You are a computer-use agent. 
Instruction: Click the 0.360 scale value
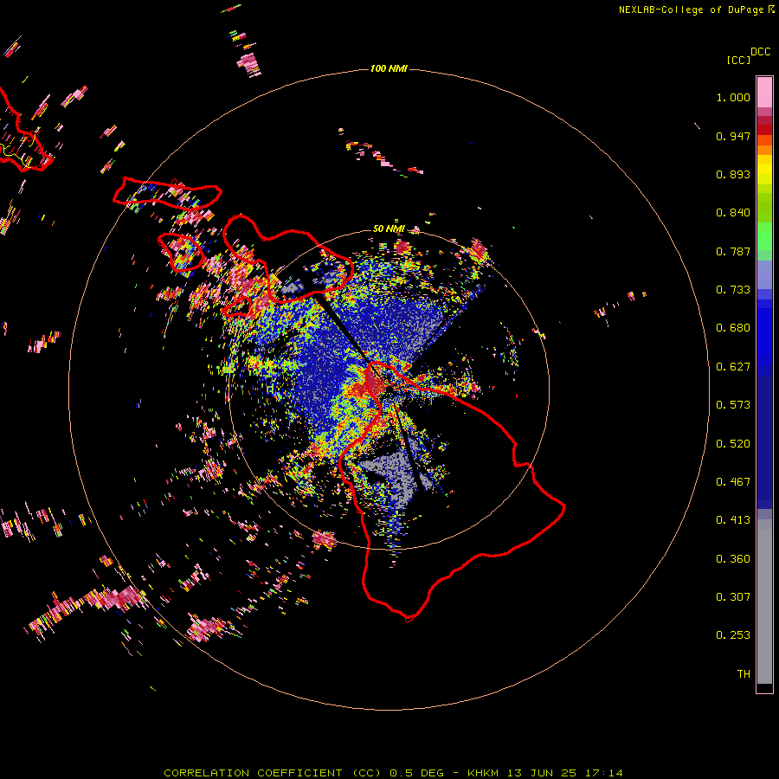[x=733, y=559]
